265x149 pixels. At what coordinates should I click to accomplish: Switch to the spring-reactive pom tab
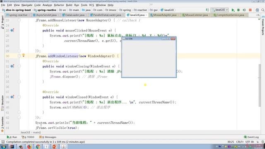pyautogui.click(x=18, y=15)
